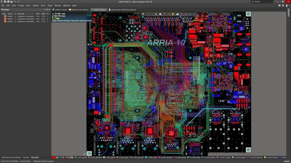Select the Place Keepout tool in PCB toolbar
This screenshot has width=291, height=163.
[182, 14]
